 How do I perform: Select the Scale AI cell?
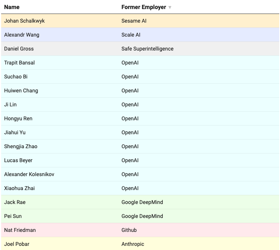(131, 35)
